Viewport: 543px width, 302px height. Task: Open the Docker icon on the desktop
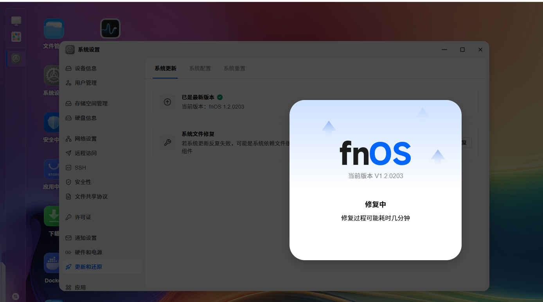point(52,263)
